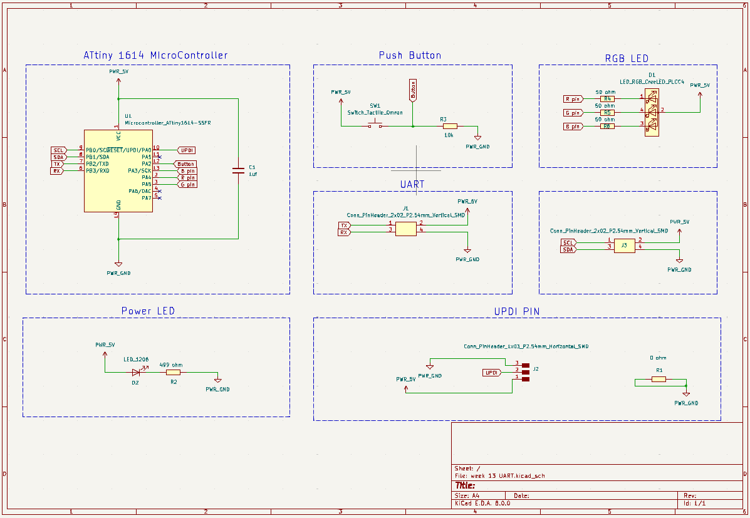
Task: Click resistor R5 in the RGB LED section
Action: pos(607,113)
